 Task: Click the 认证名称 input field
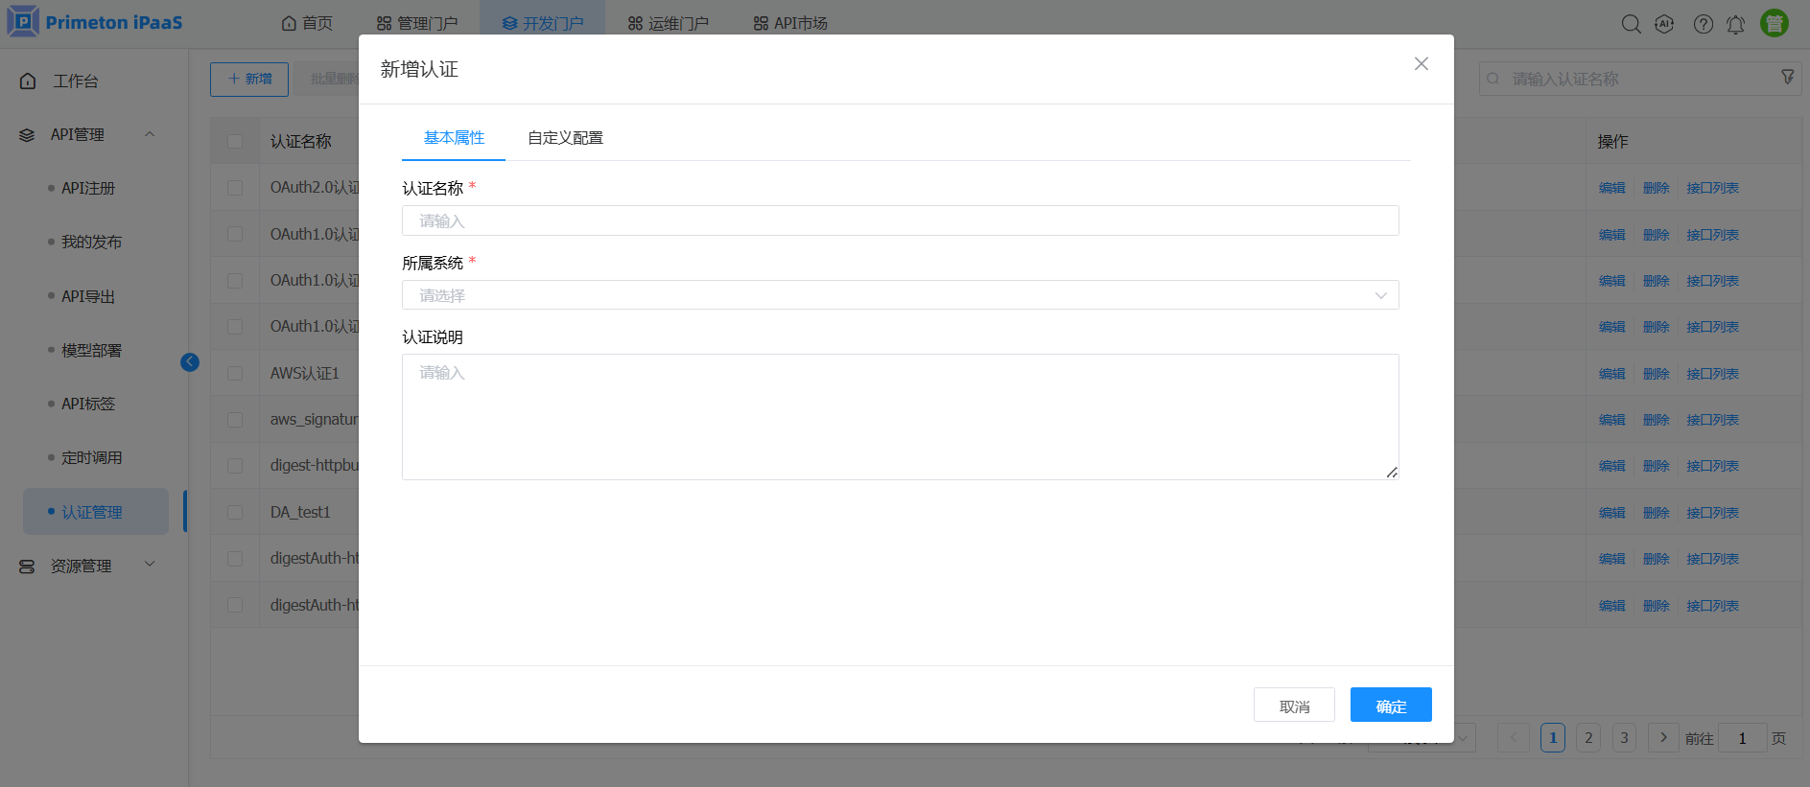coord(899,220)
